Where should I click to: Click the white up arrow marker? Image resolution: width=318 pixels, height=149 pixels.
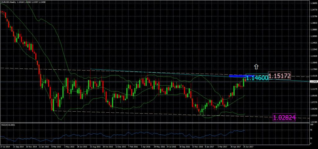coord(256,66)
